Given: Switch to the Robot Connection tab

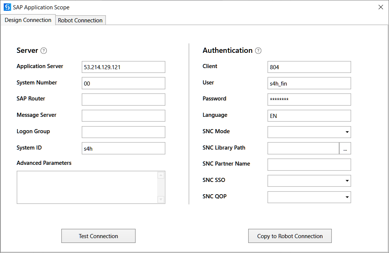Looking at the screenshot, I should 80,20.
